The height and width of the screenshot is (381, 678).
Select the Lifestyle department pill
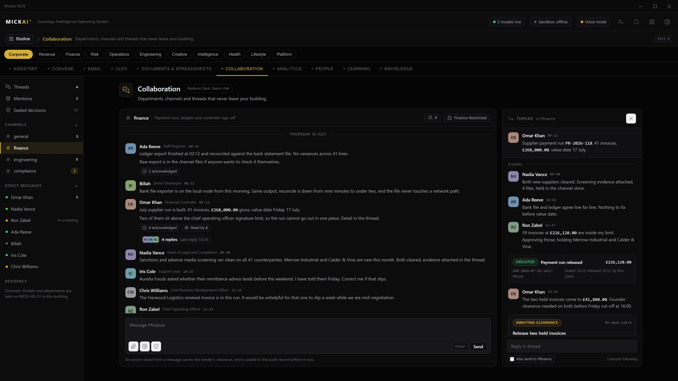click(x=258, y=54)
